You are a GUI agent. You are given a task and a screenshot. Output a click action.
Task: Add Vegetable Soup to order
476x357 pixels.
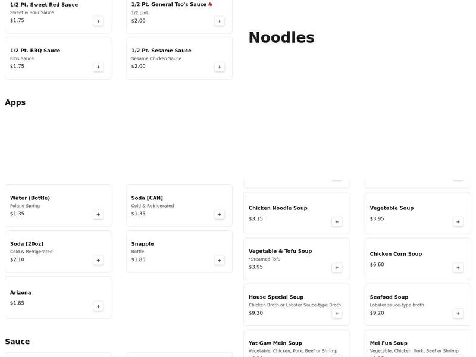458,222
